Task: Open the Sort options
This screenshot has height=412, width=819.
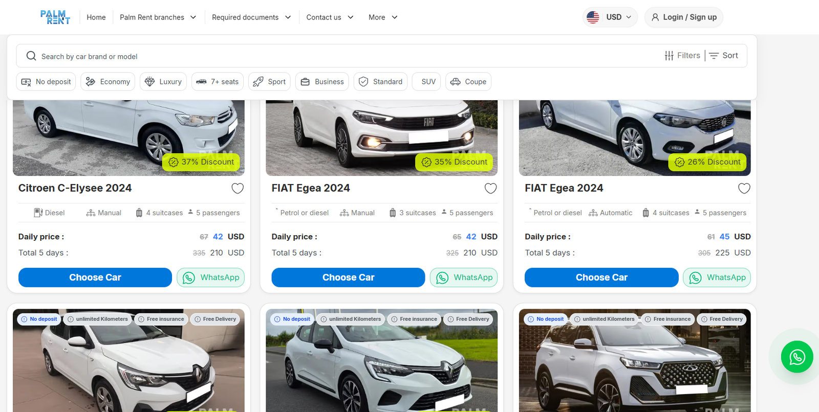Action: (724, 55)
